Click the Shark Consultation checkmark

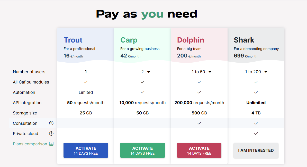(256, 123)
